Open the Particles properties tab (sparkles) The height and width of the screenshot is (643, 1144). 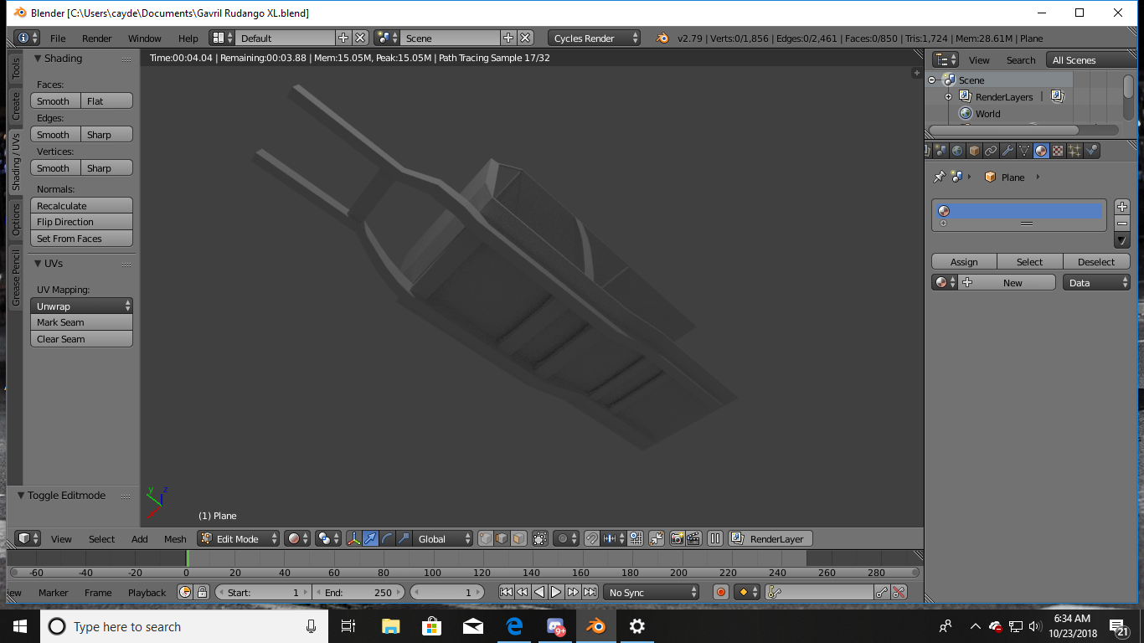[x=1074, y=151]
